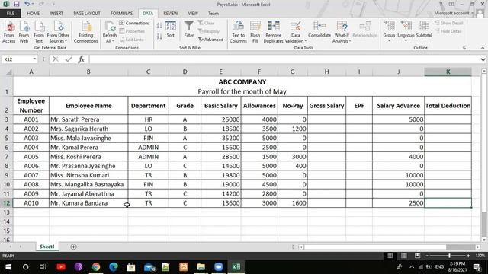Open the Sheet1 tab
Screen dimensions: 488x274
(x=47, y=247)
